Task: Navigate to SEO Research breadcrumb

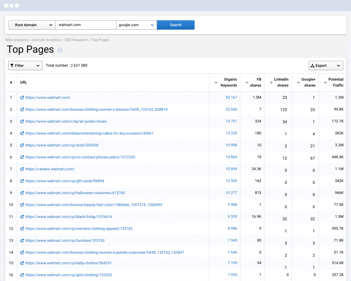Action: pos(76,40)
